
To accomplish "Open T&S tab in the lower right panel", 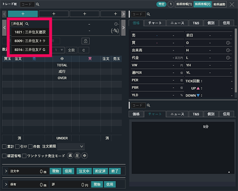I will 196,114.
